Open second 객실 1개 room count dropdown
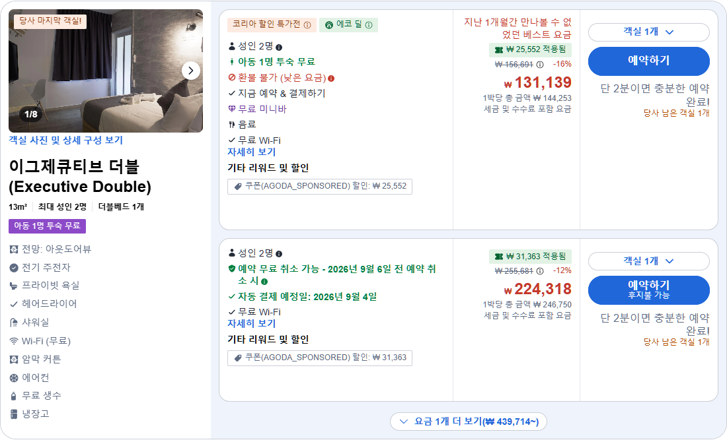The width and height of the screenshot is (727, 440). click(x=648, y=261)
